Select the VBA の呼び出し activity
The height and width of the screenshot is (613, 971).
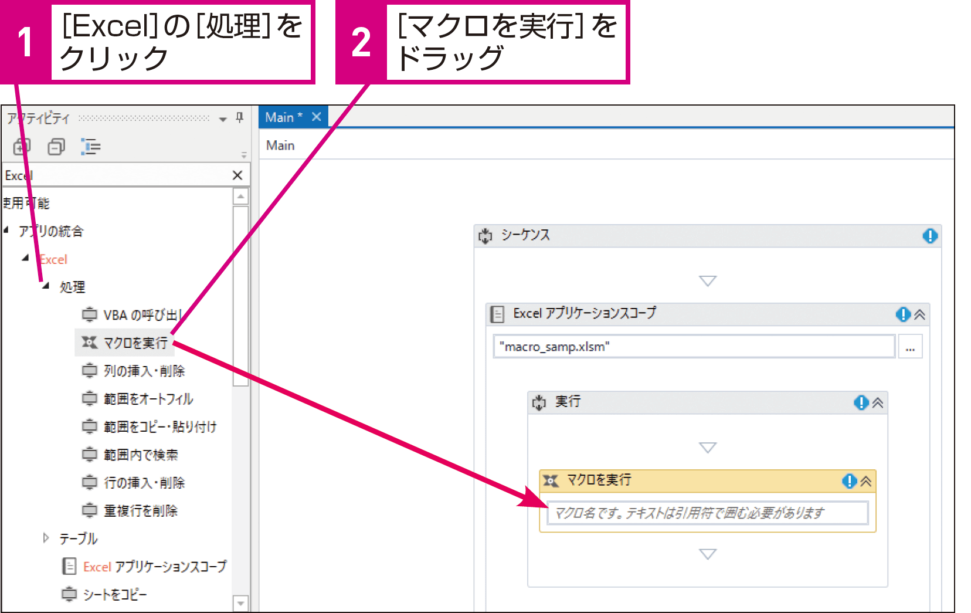coord(143,315)
